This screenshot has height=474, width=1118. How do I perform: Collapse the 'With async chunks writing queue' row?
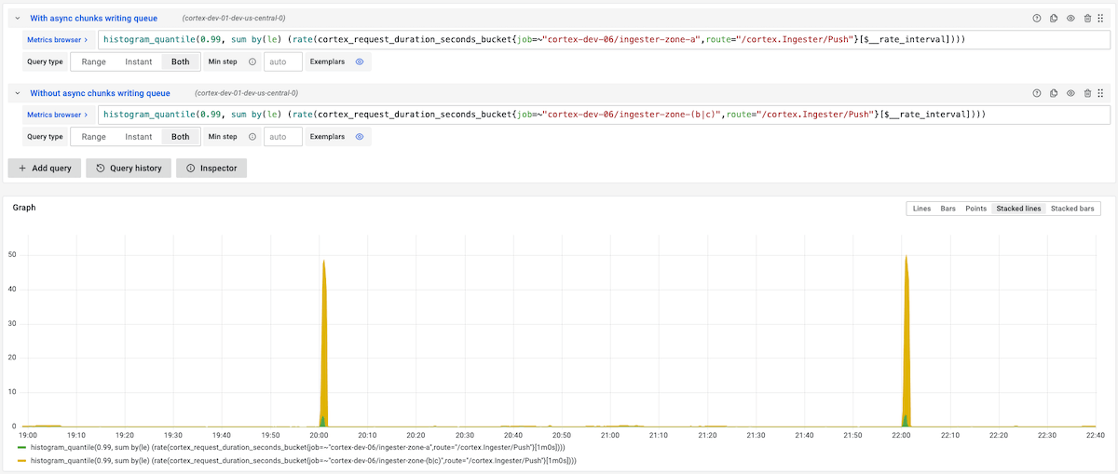point(18,18)
